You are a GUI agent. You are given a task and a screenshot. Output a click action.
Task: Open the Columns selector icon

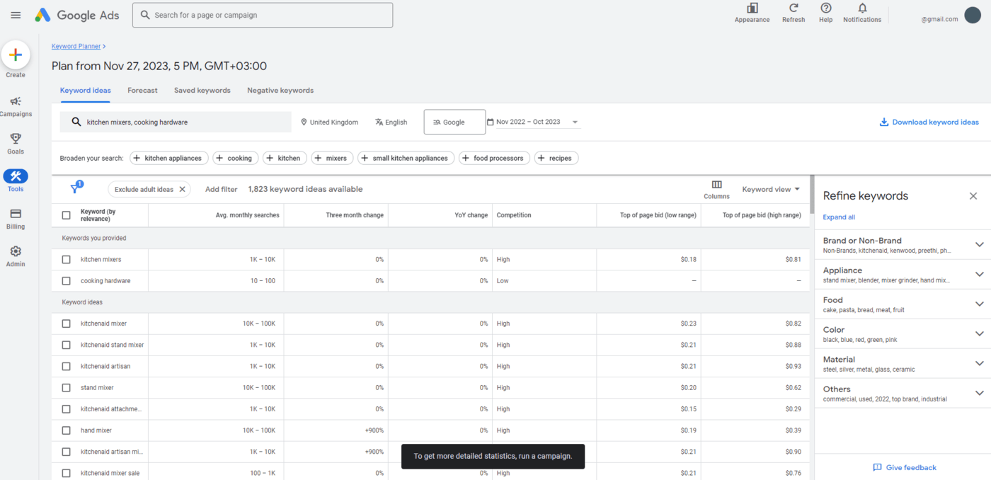716,185
